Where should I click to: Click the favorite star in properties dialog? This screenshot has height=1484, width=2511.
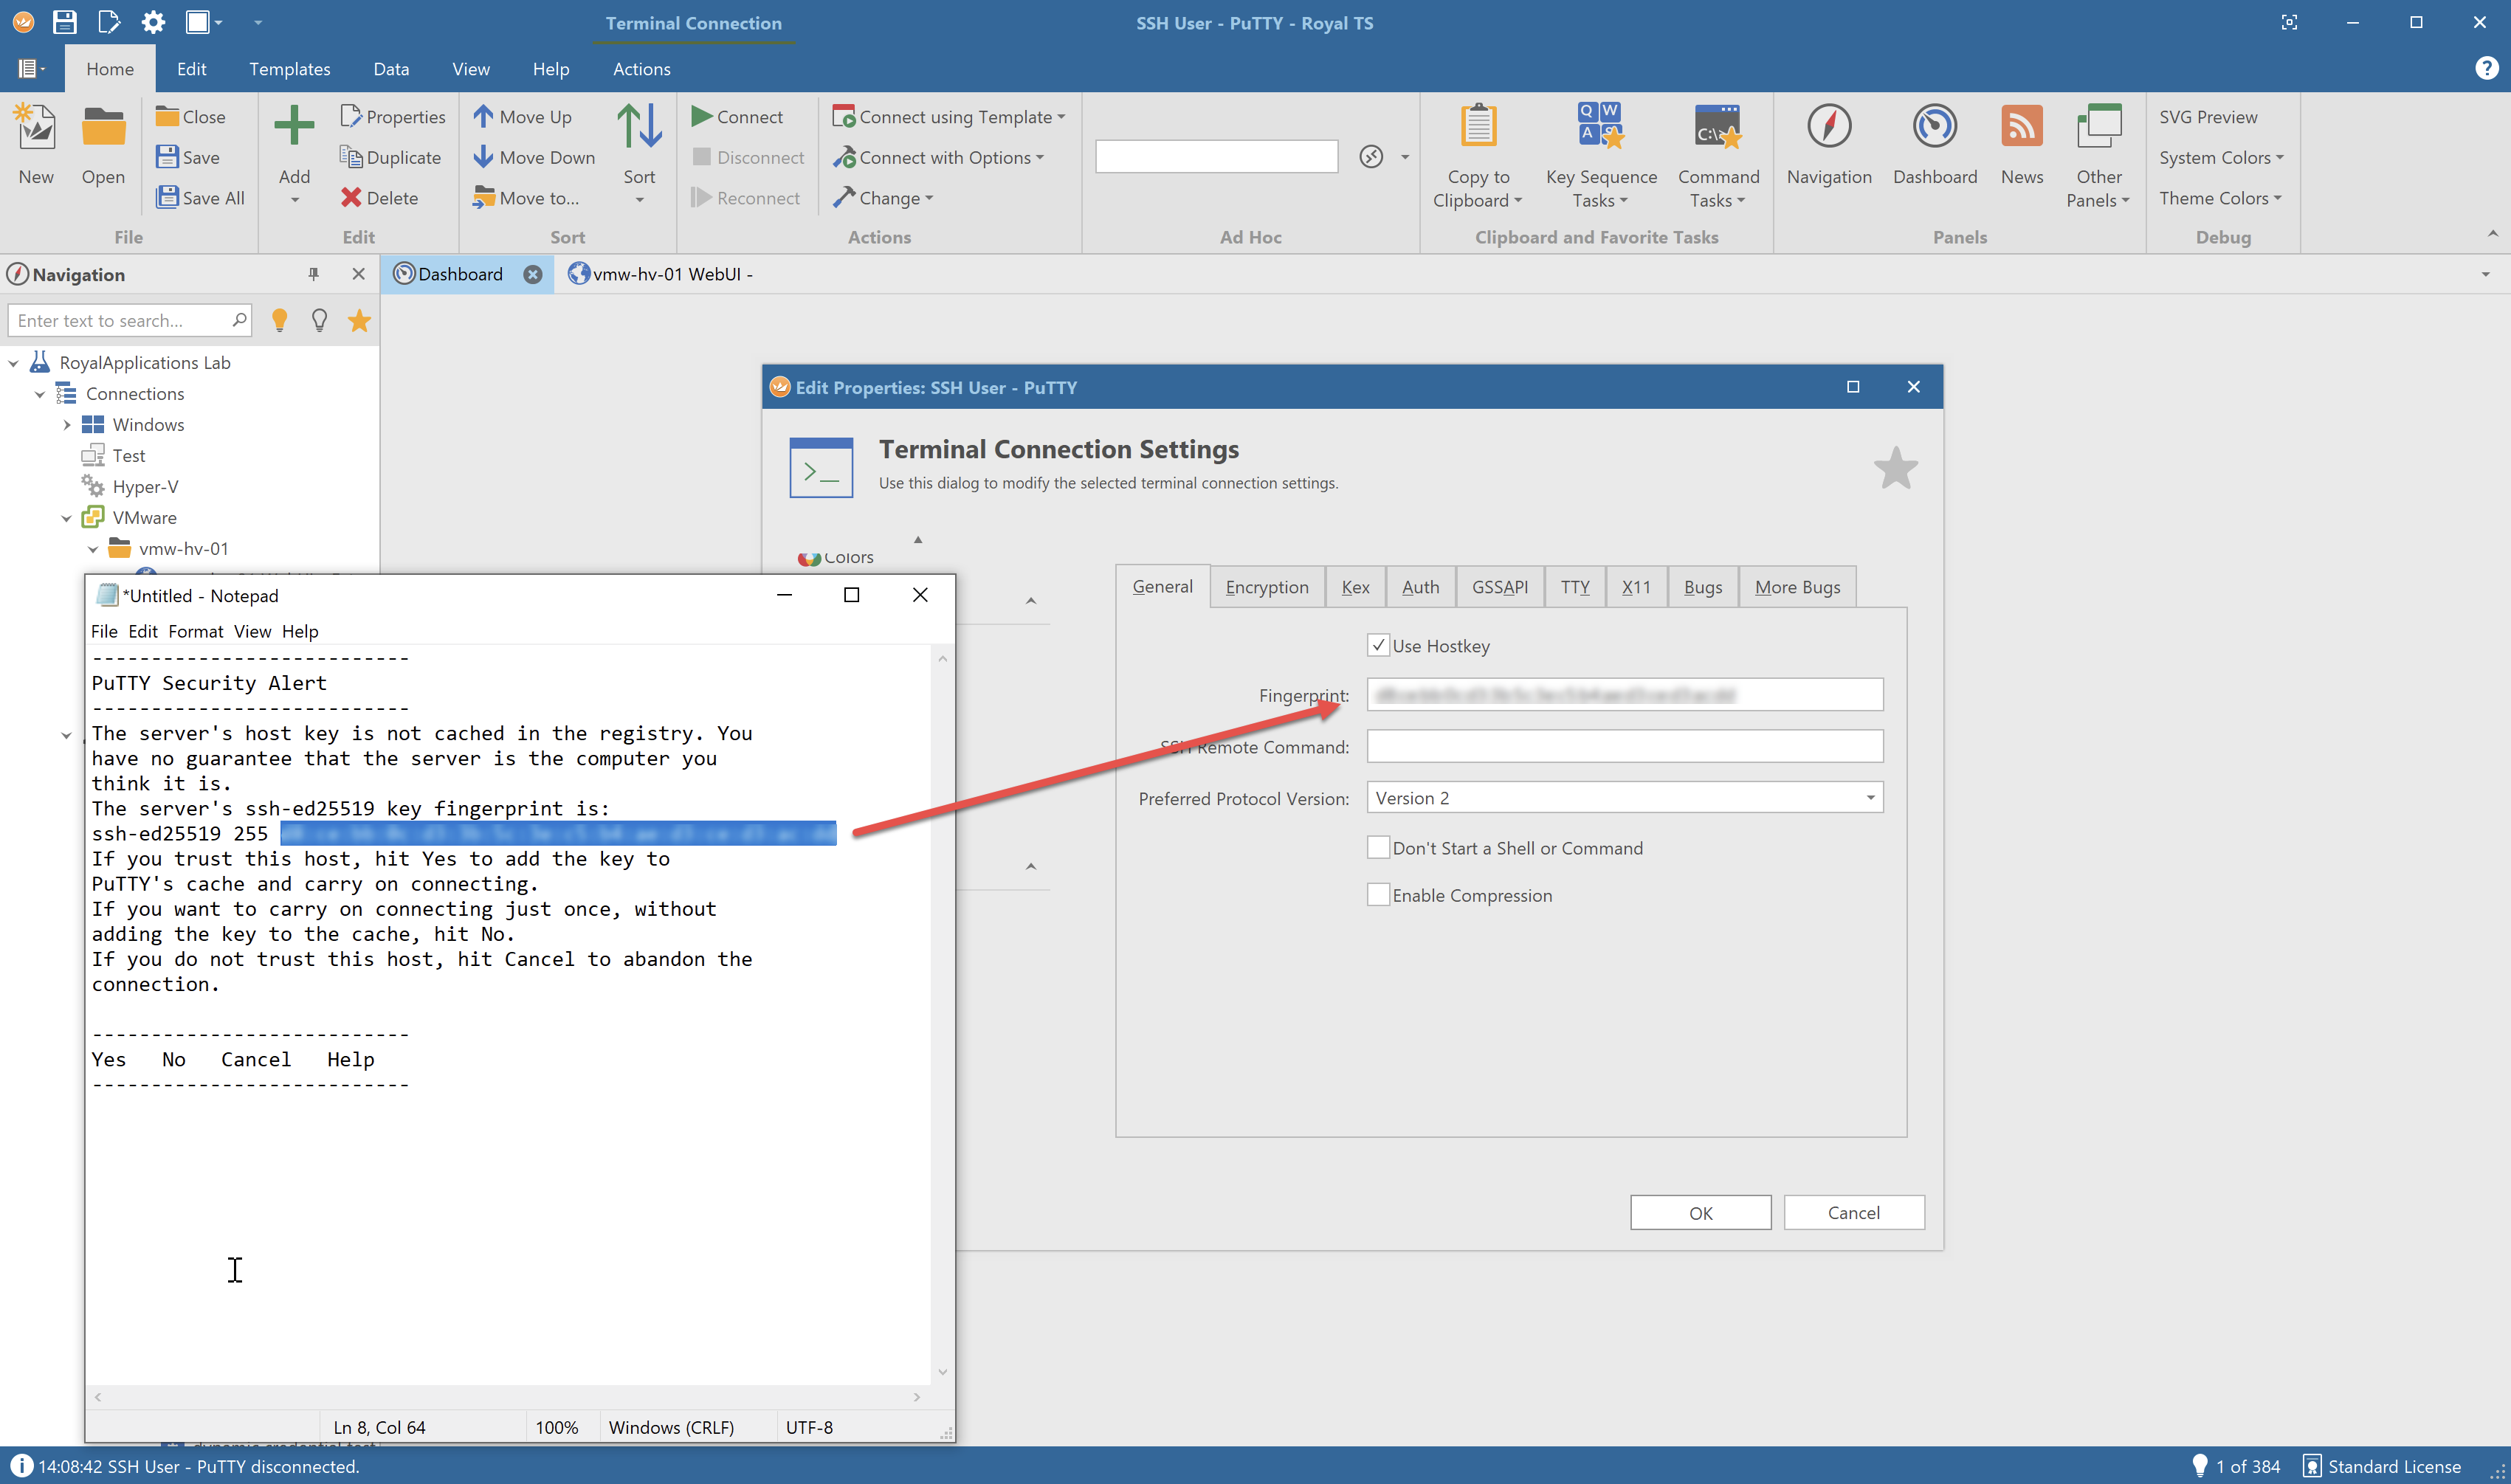pyautogui.click(x=1895, y=468)
